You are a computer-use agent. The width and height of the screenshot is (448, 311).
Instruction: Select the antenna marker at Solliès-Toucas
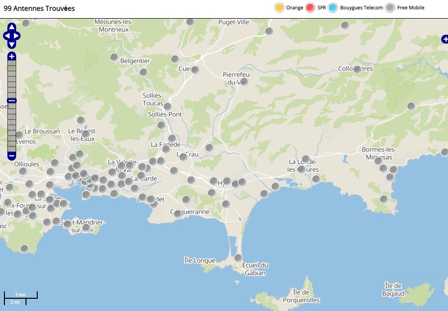click(x=168, y=107)
